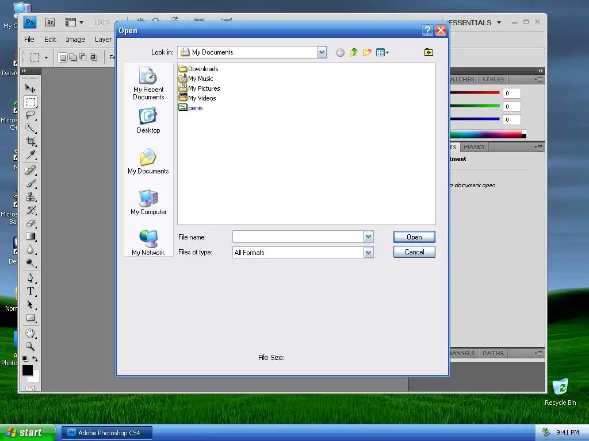This screenshot has height=441, width=589.
Task: Switch to the STYLES tab
Action: 493,79
